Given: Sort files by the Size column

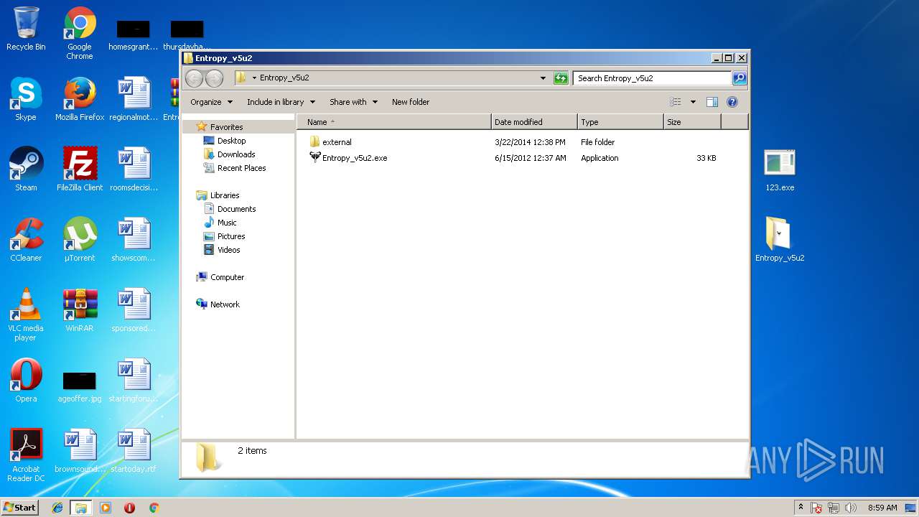Looking at the screenshot, I should click(x=692, y=122).
